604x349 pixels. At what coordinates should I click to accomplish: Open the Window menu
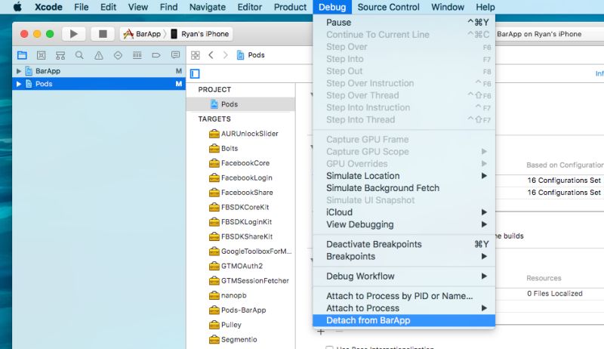point(448,7)
